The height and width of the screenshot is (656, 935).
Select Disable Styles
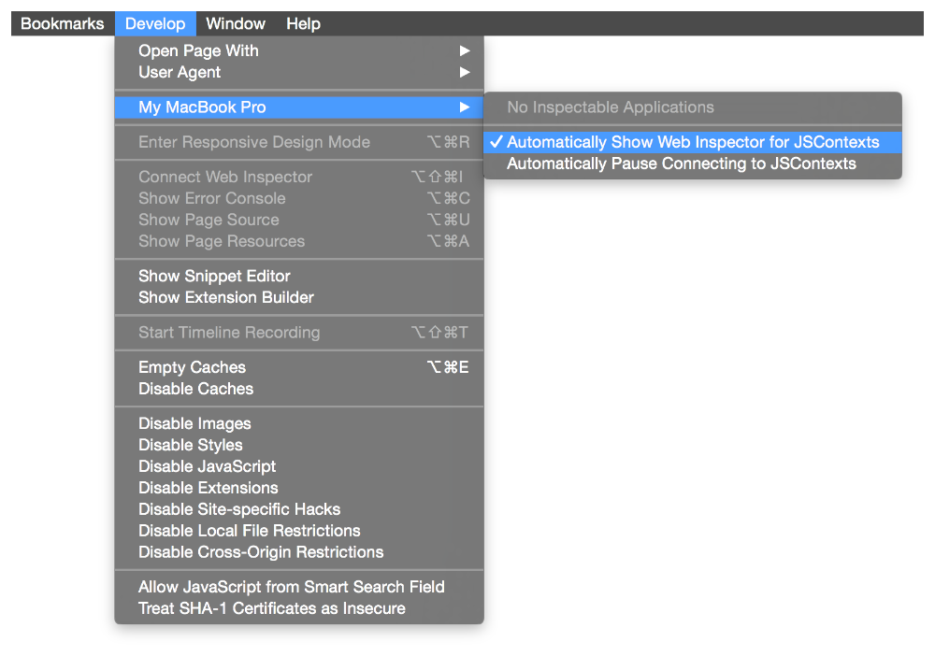pyautogui.click(x=191, y=445)
